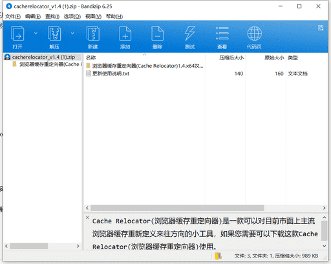Click the comment panel vertical scrollbar thumb

coord(325,231)
